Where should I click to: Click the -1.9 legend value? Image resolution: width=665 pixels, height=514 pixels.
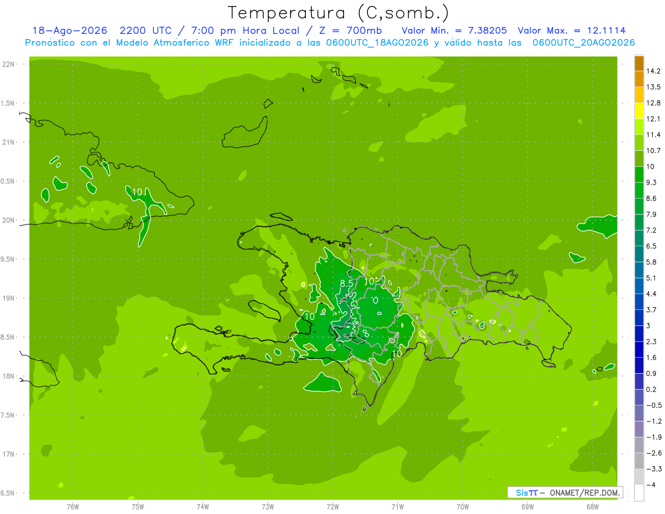point(653,437)
